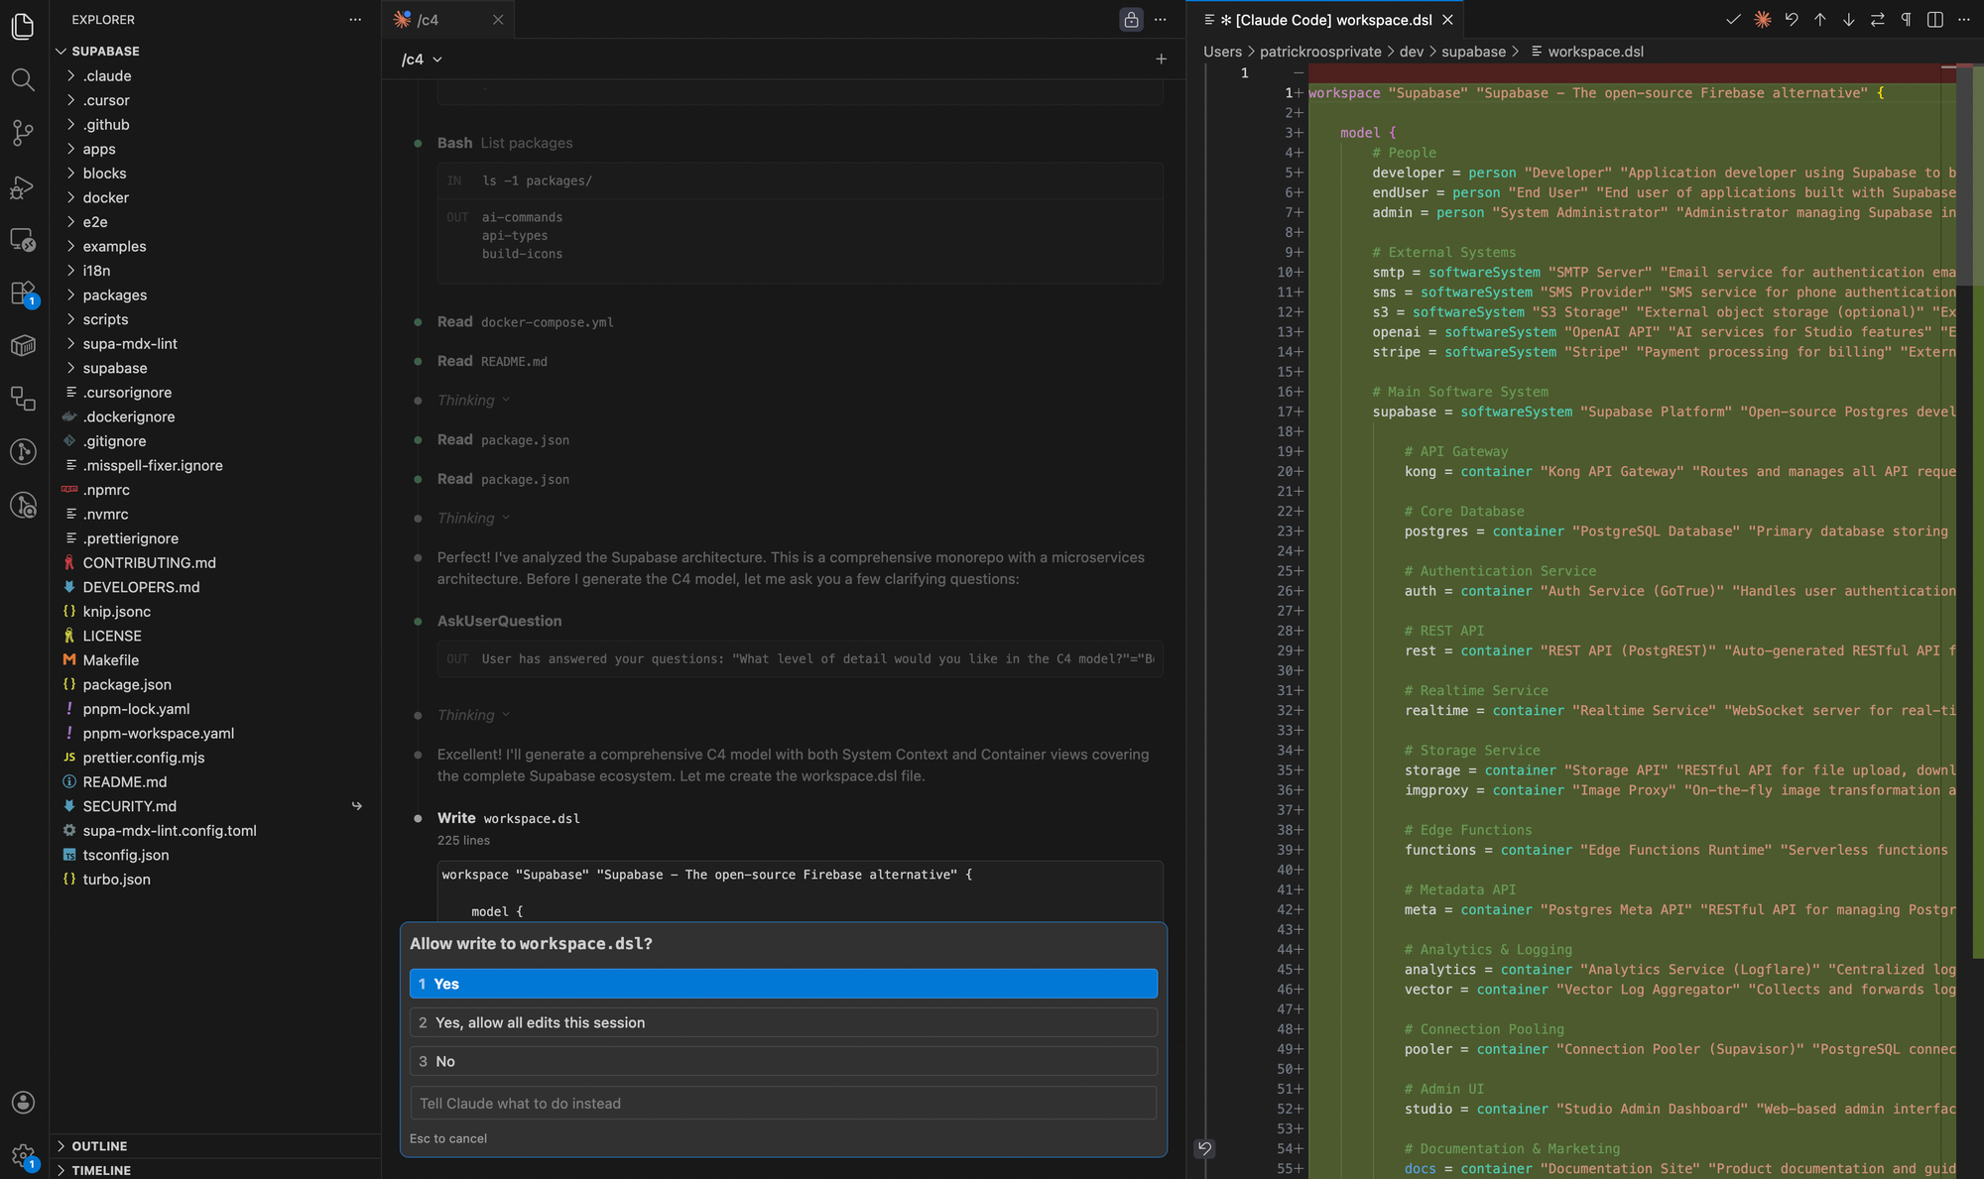Screen dimensions: 1984x1179
Task: Open the Manage gear icon
Action: (x=23, y=1155)
